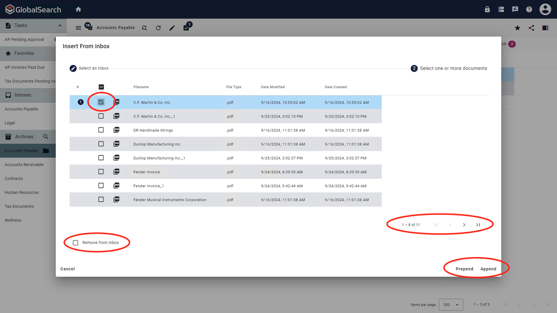
Task: Open the Inboxes sidebar section
Action: click(x=28, y=95)
